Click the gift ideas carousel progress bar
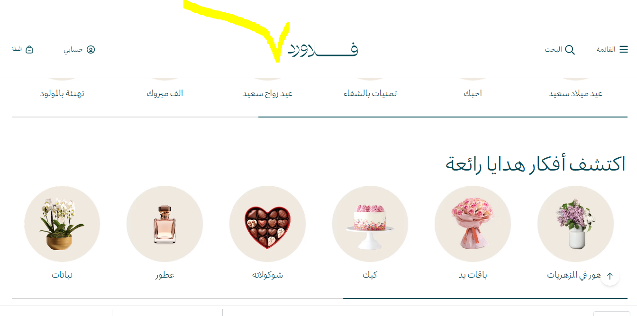The image size is (637, 316). coord(319,298)
